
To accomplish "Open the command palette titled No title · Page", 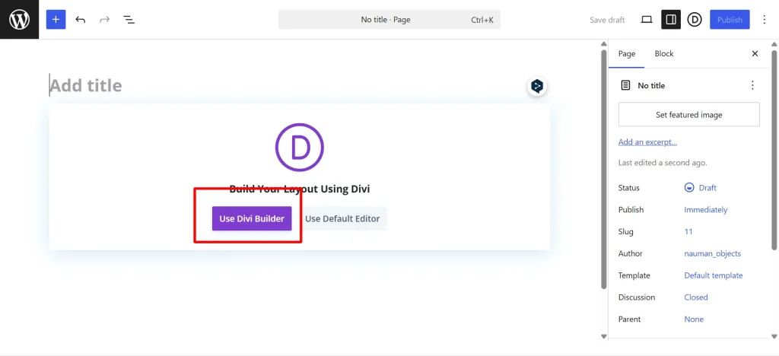I will [389, 20].
